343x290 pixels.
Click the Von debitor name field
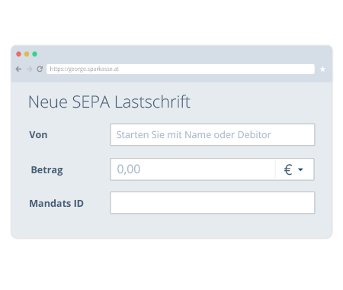213,134
